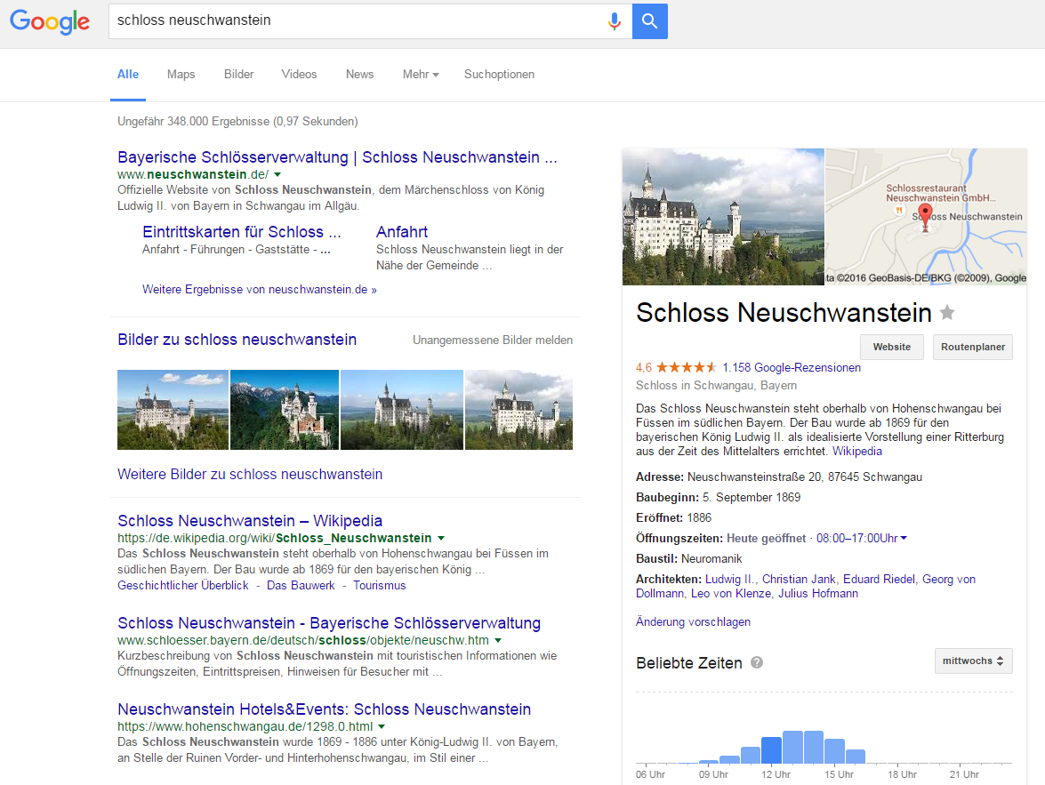Open Tourismus section link
This screenshot has width=1045, height=785.
pos(379,586)
